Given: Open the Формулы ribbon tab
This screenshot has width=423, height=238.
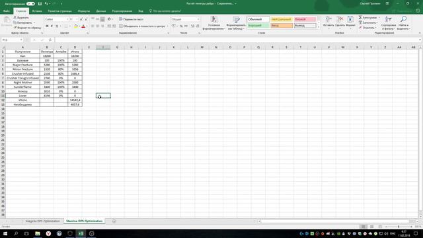Looking at the screenshot, I should (84, 11).
